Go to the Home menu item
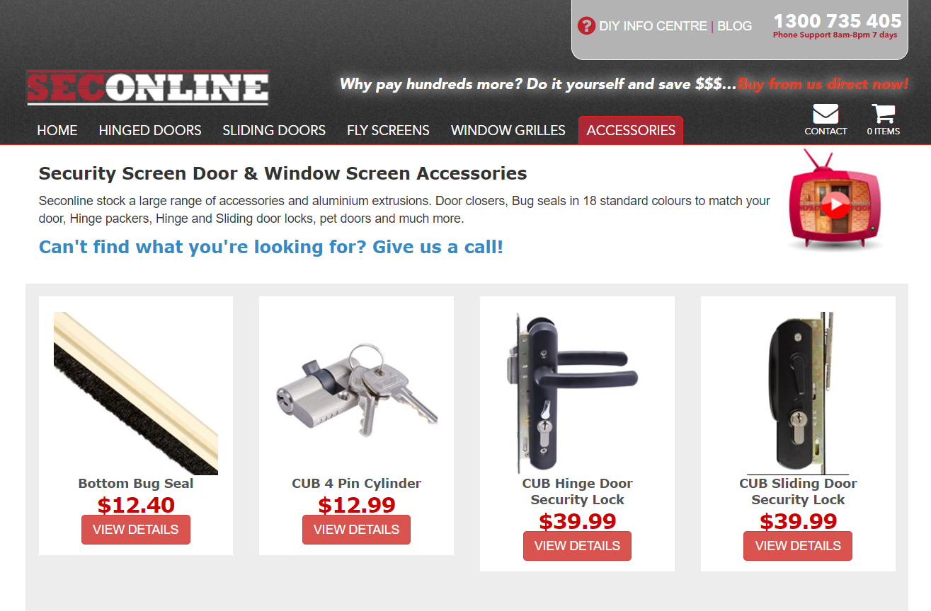Viewport: 931px width, 611px height. click(57, 130)
